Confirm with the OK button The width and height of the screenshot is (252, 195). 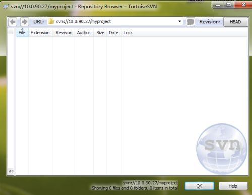(x=200, y=186)
